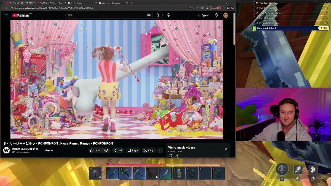The height and width of the screenshot is (186, 331).
Task: Click the PONPONPON video player
Action: pos(117,80)
